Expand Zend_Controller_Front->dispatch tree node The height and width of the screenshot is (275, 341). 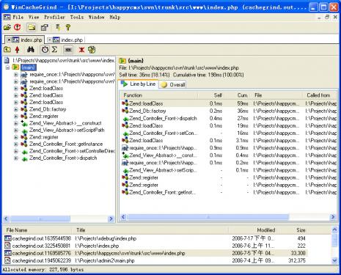click(16, 158)
